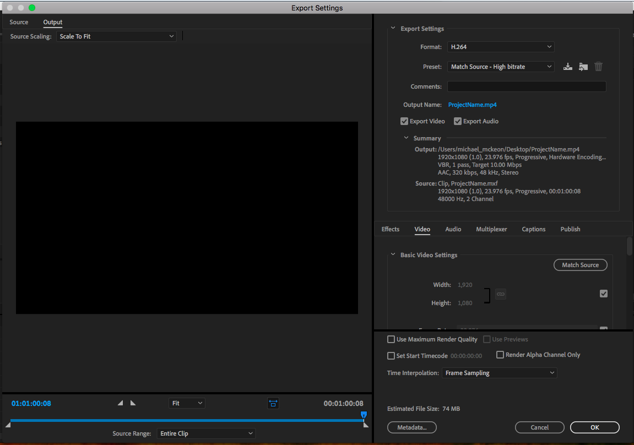
Task: Click the settings panel vertical scrollbar
Action: coord(630,246)
